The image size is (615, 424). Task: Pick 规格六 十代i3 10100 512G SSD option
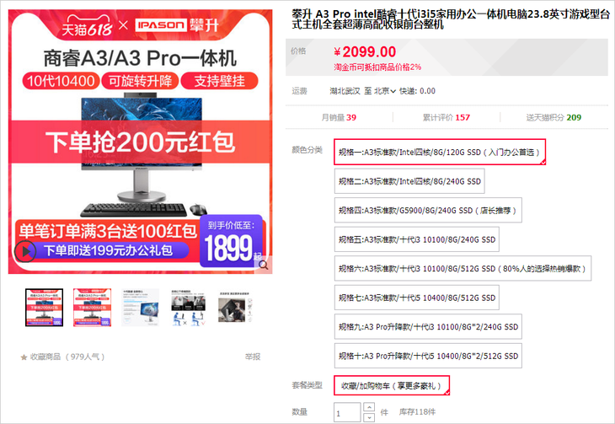point(463,269)
